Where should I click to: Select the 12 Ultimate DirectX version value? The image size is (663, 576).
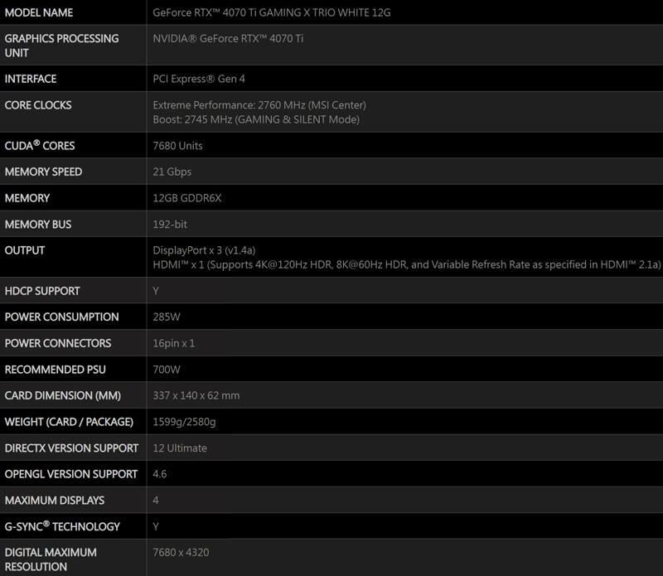(x=180, y=448)
